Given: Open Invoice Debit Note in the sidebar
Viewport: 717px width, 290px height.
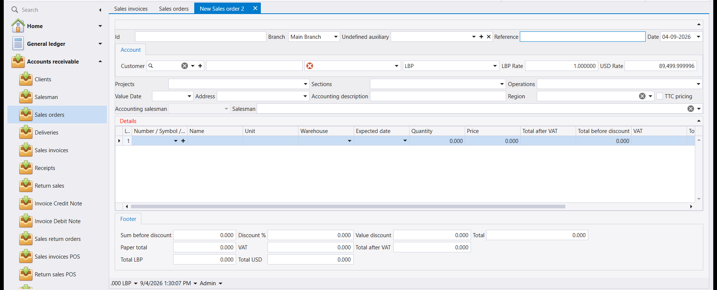Looking at the screenshot, I should (58, 221).
